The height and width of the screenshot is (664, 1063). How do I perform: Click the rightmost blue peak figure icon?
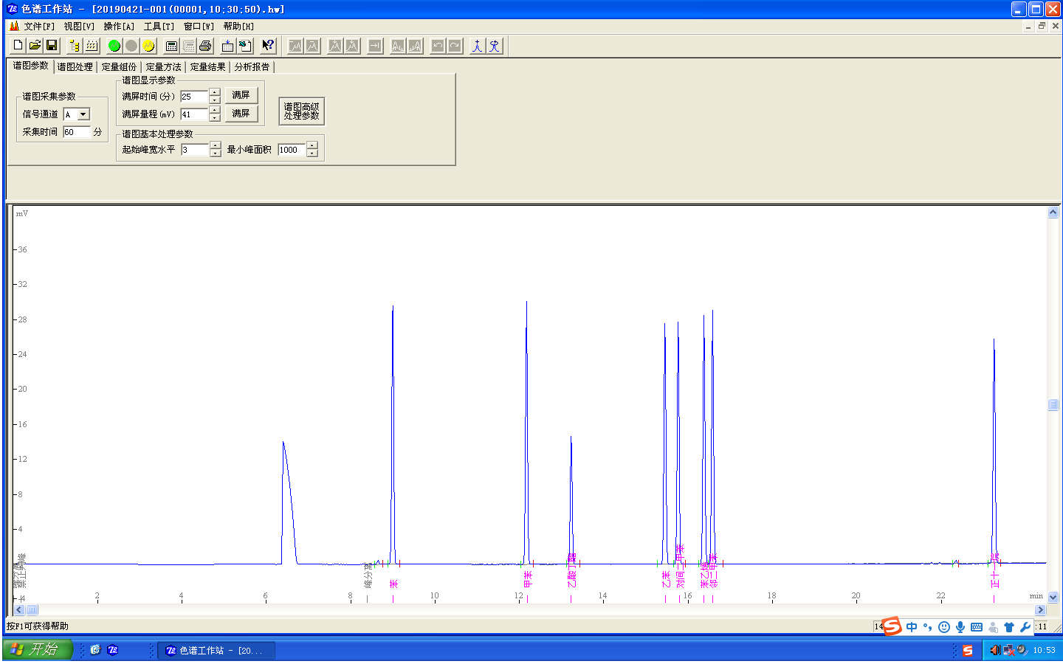click(x=495, y=46)
